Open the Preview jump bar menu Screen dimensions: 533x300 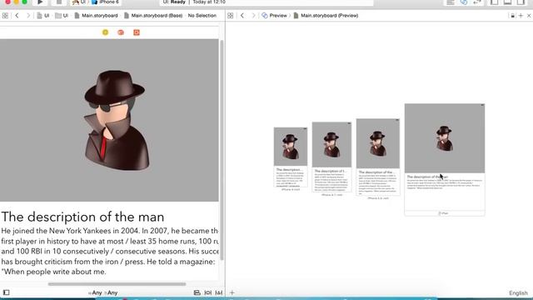tap(274, 16)
